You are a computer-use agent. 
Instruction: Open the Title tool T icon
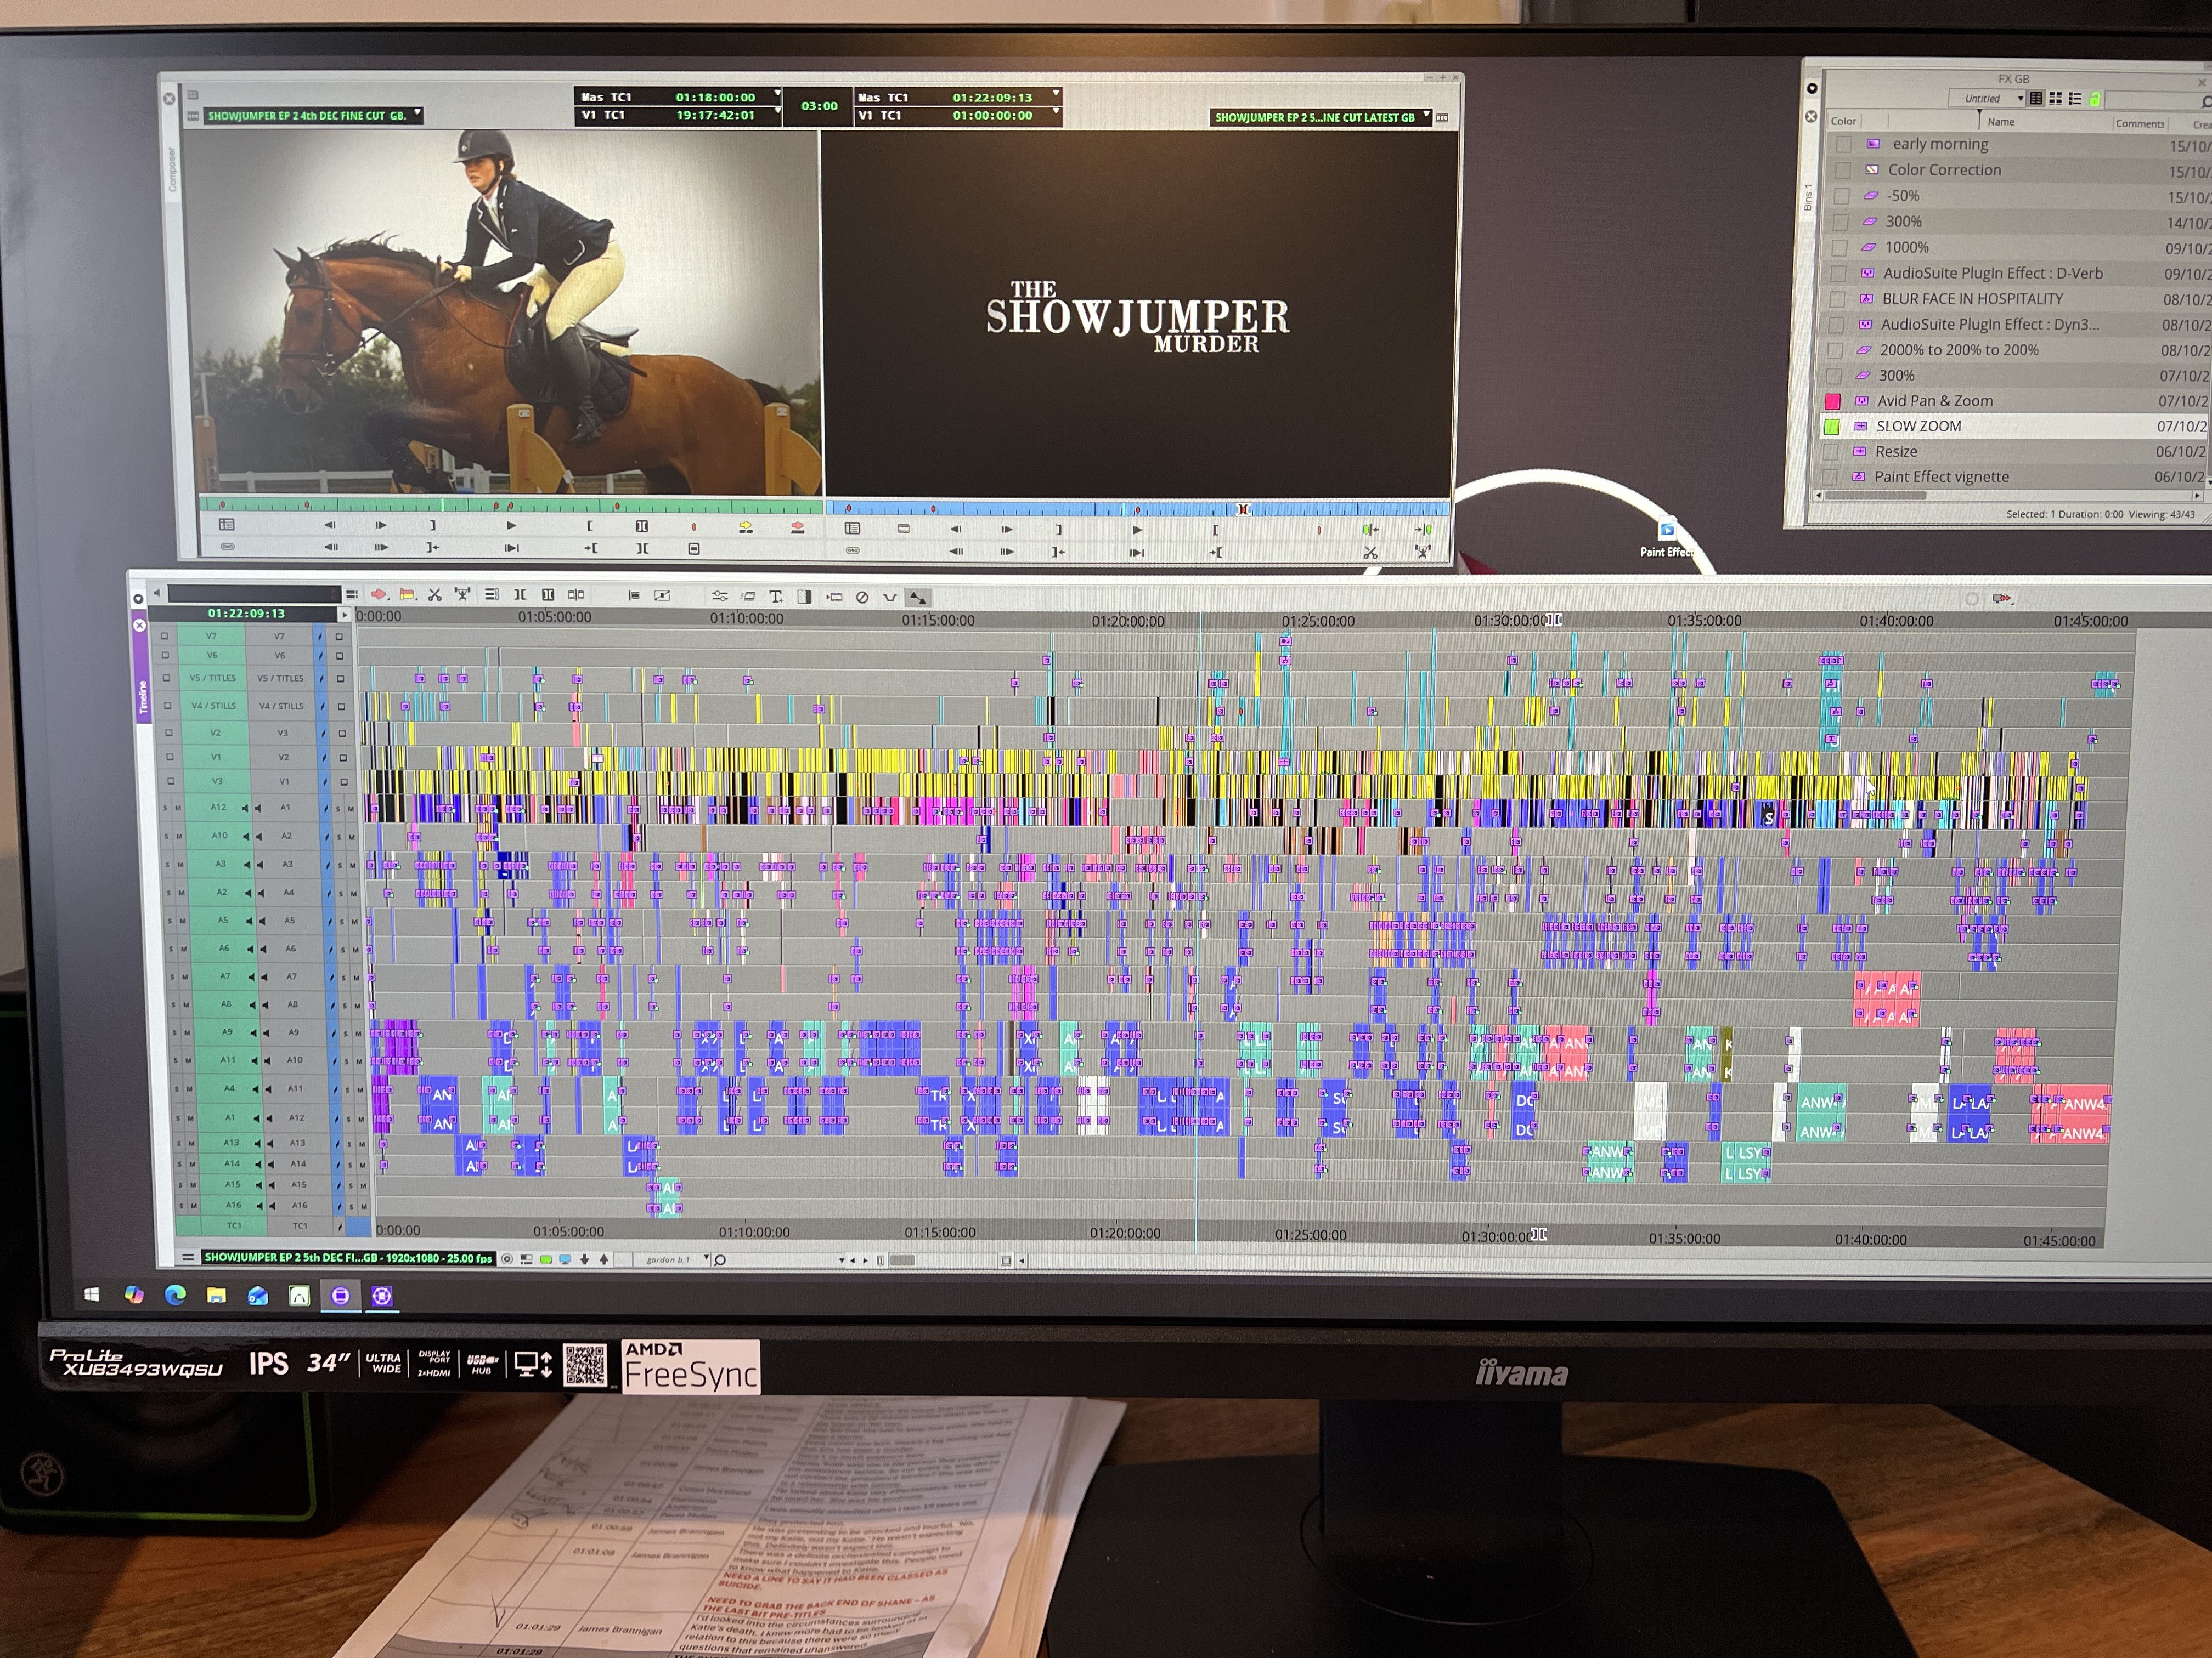point(775,597)
